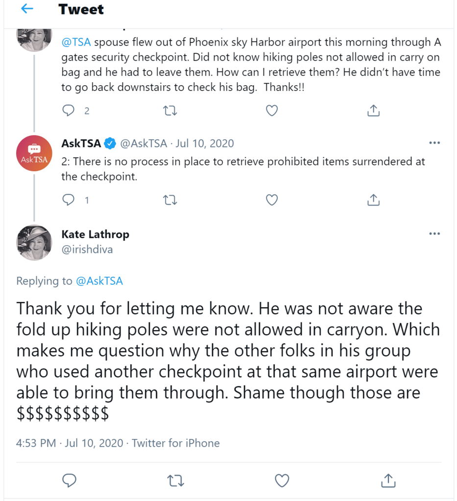457x501 pixels.
Task: Like the first tweet about hiking poles
Action: tap(272, 111)
